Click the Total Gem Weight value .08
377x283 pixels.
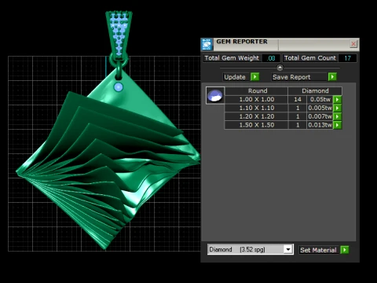(x=271, y=58)
